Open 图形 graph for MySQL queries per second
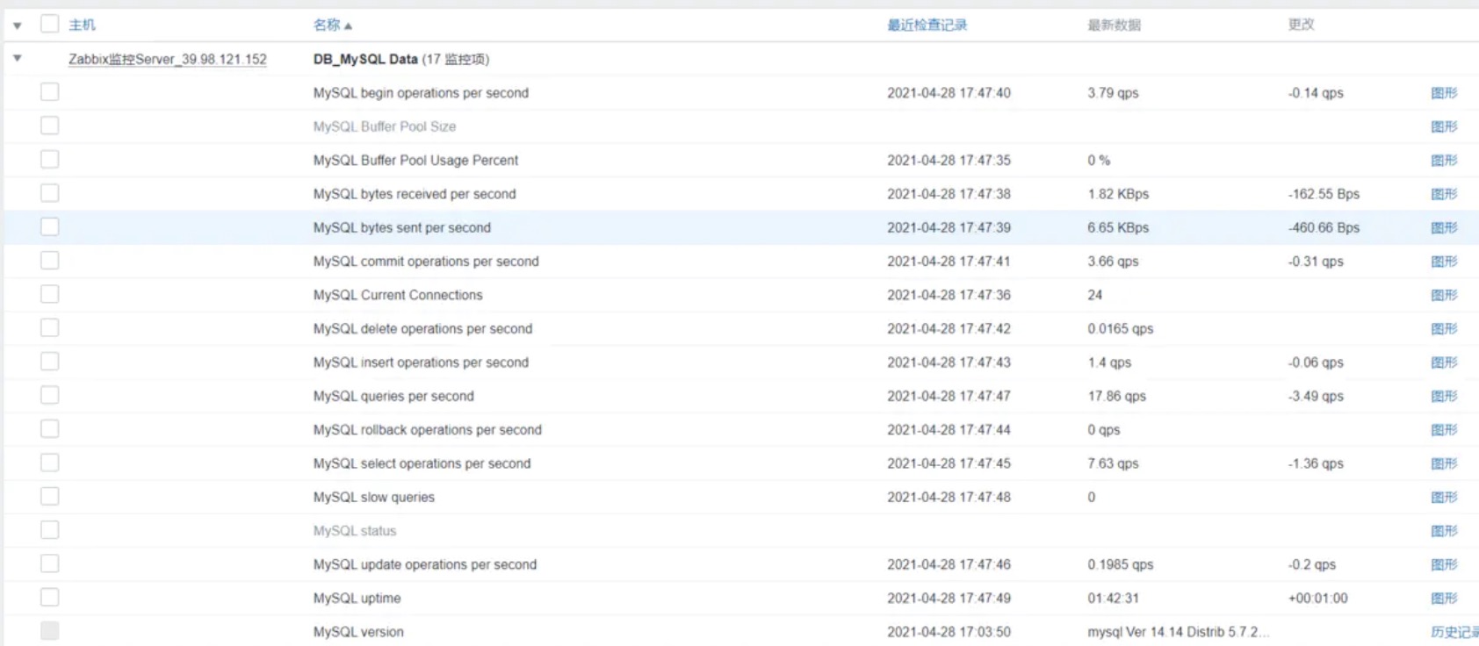The height and width of the screenshot is (646, 1479). 1443,396
